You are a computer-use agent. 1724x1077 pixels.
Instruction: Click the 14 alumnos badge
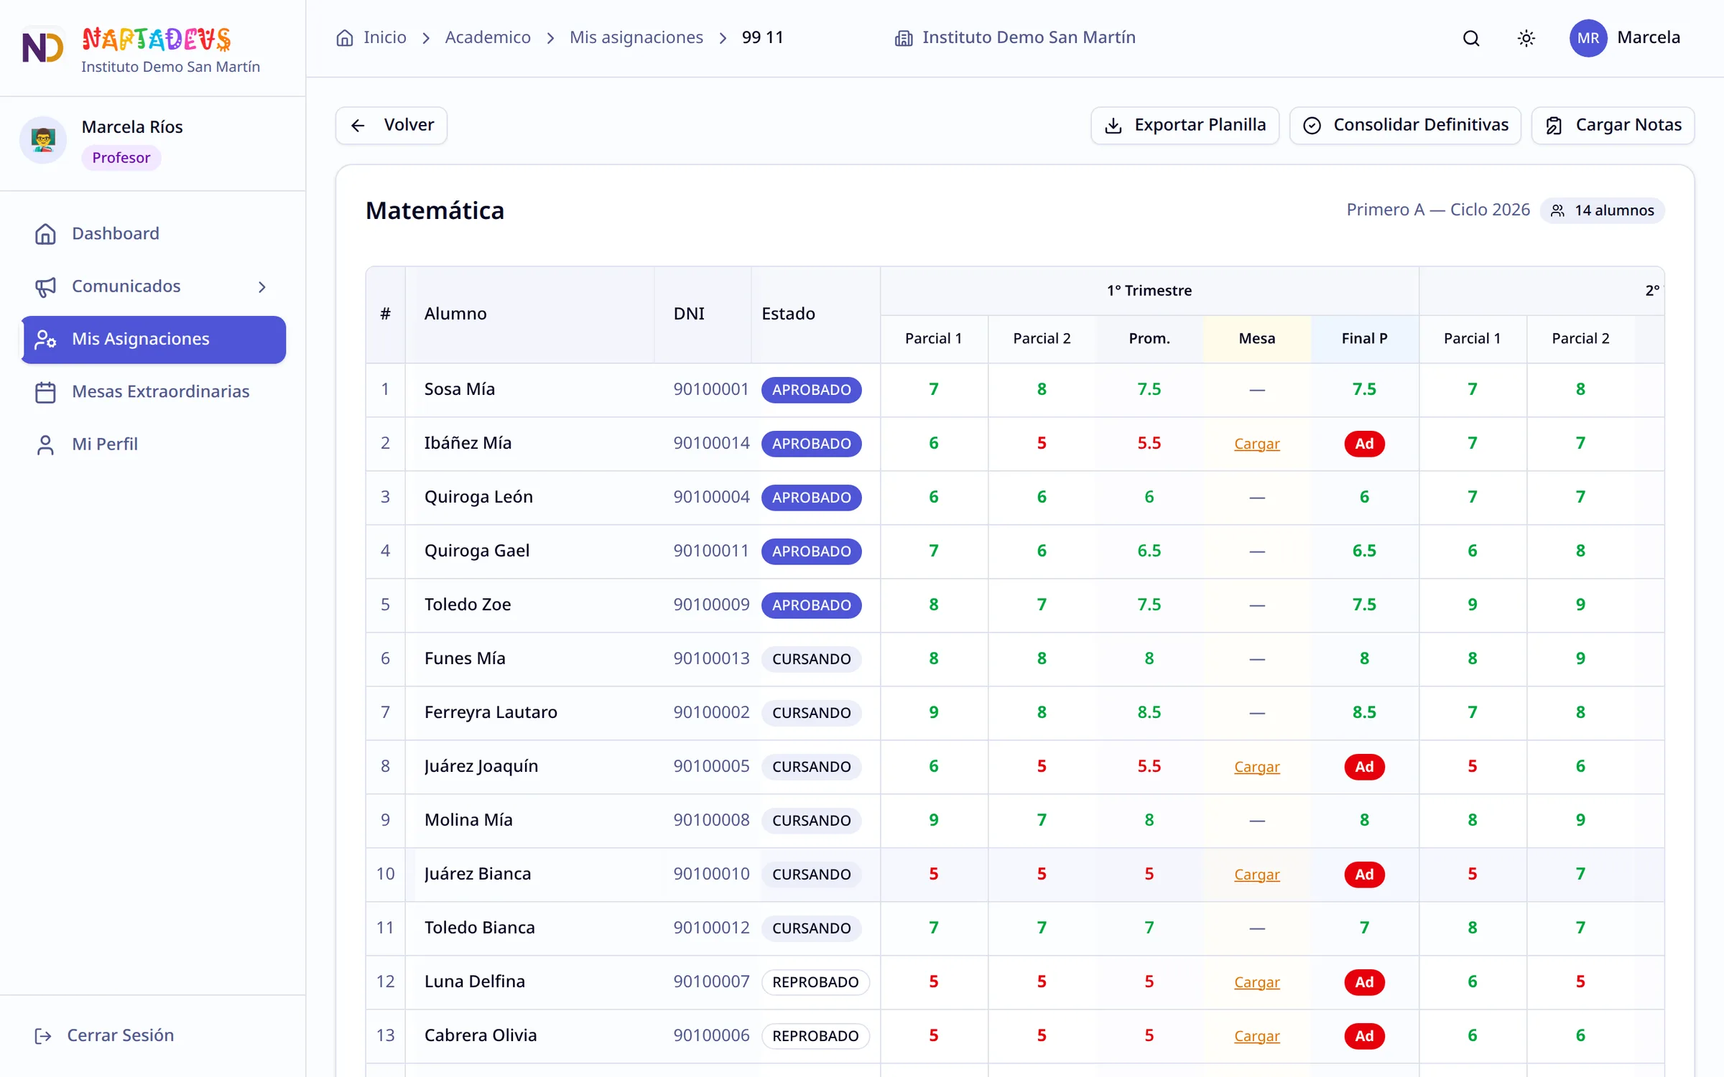point(1602,210)
